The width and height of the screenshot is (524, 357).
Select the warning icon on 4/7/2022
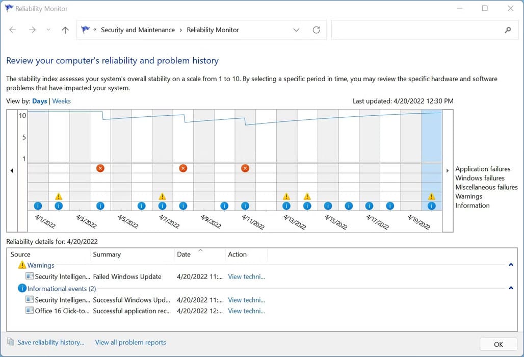point(162,196)
